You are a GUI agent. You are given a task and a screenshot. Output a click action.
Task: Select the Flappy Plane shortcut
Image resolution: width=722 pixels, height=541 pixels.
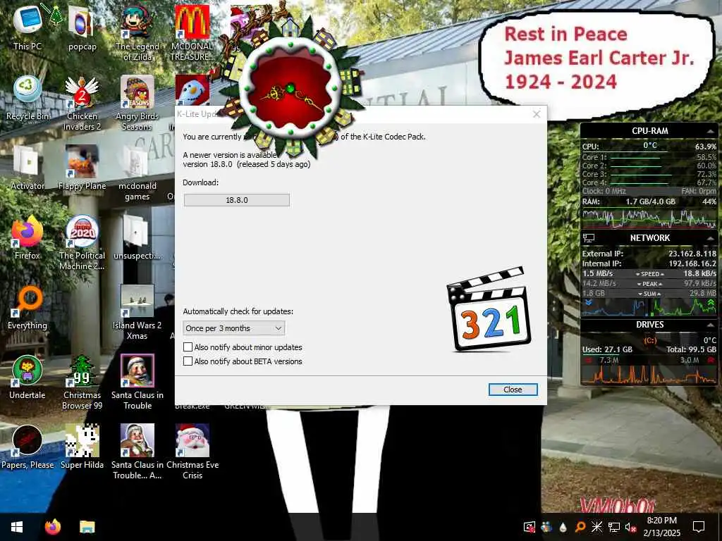click(82, 168)
